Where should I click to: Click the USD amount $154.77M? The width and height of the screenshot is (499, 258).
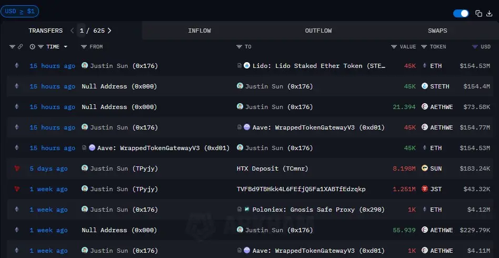475,127
